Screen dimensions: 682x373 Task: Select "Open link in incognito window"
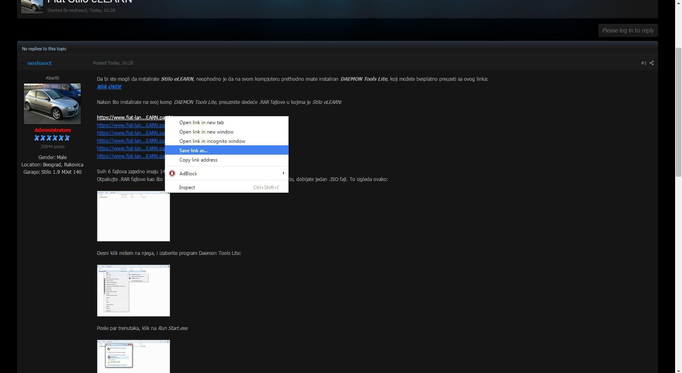coord(227,141)
